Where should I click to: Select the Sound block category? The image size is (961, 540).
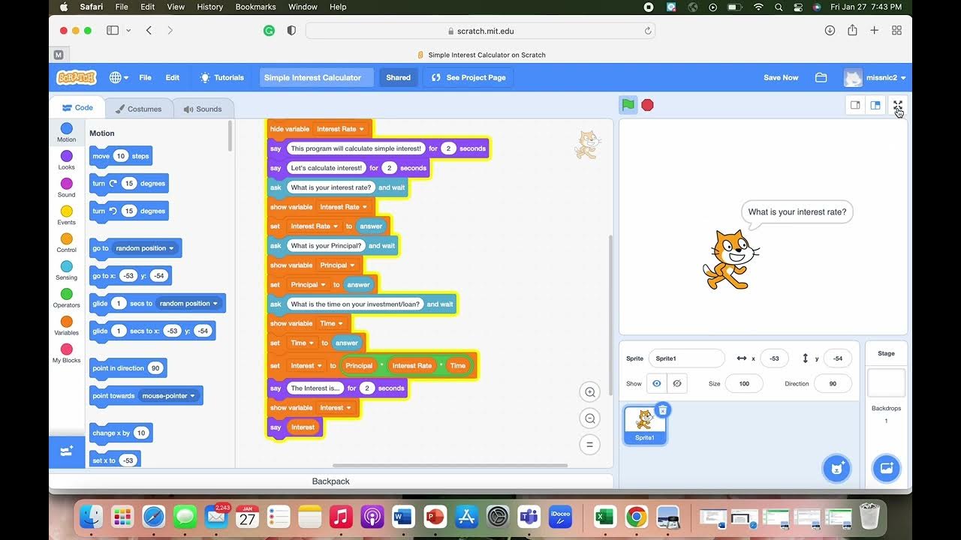tap(67, 188)
